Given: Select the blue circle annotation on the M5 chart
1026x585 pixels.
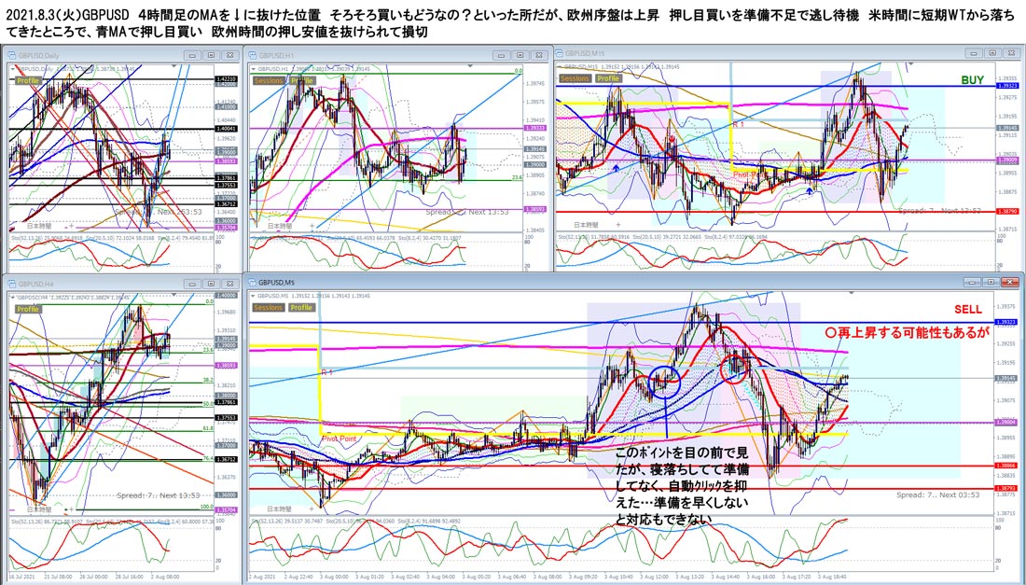Looking at the screenshot, I should (665, 381).
